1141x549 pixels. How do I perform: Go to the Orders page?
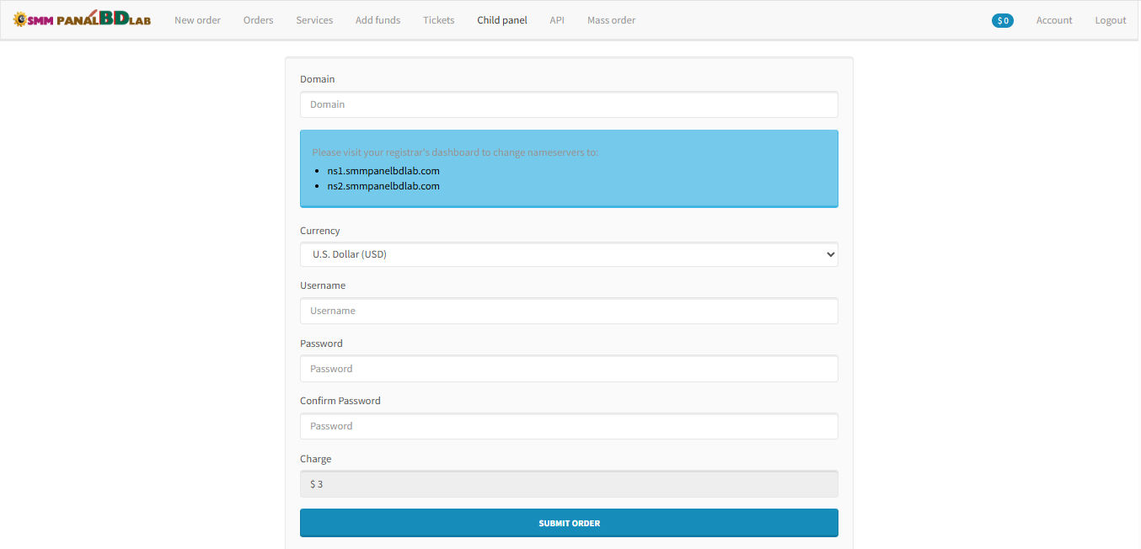click(258, 20)
